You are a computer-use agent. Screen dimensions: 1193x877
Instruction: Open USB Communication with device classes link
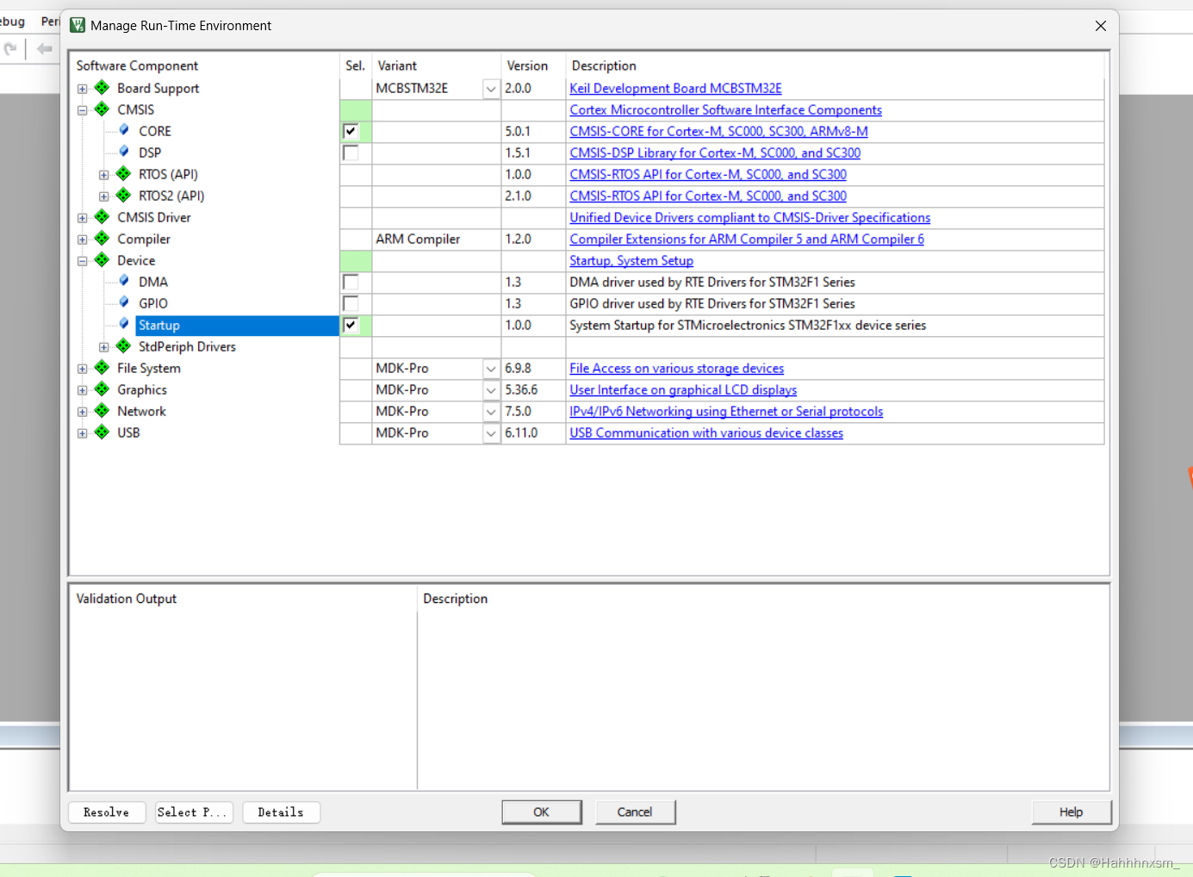pyautogui.click(x=706, y=433)
